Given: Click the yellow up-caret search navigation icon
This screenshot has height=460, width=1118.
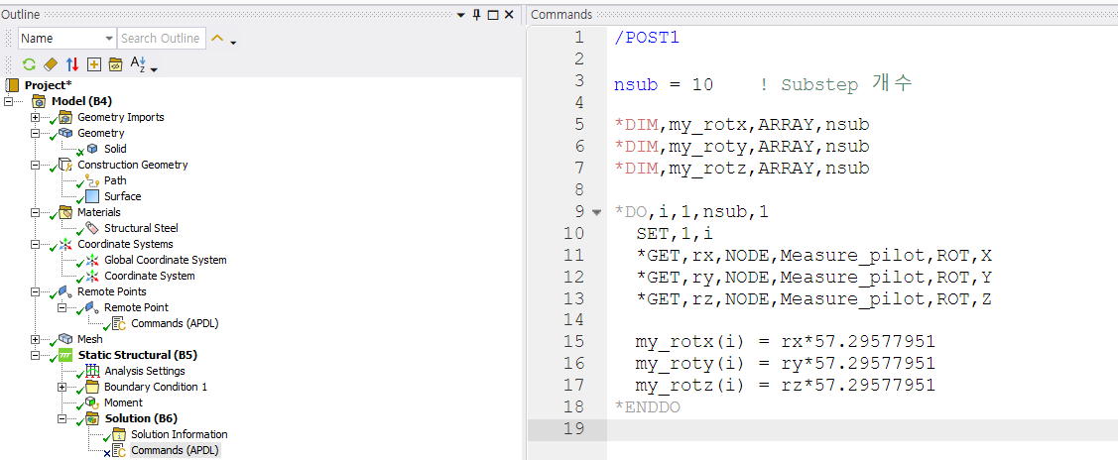Looking at the screenshot, I should [x=218, y=40].
